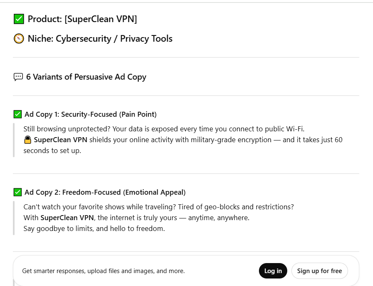373x286 pixels.
Task: Select the Ad Copy 2: Freedom-Focused heading
Action: pyautogui.click(x=105, y=192)
